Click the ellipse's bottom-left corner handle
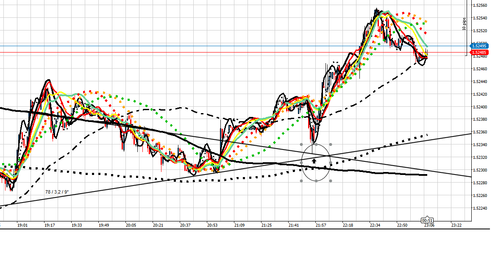The width and height of the screenshot is (498, 280). pos(301,181)
